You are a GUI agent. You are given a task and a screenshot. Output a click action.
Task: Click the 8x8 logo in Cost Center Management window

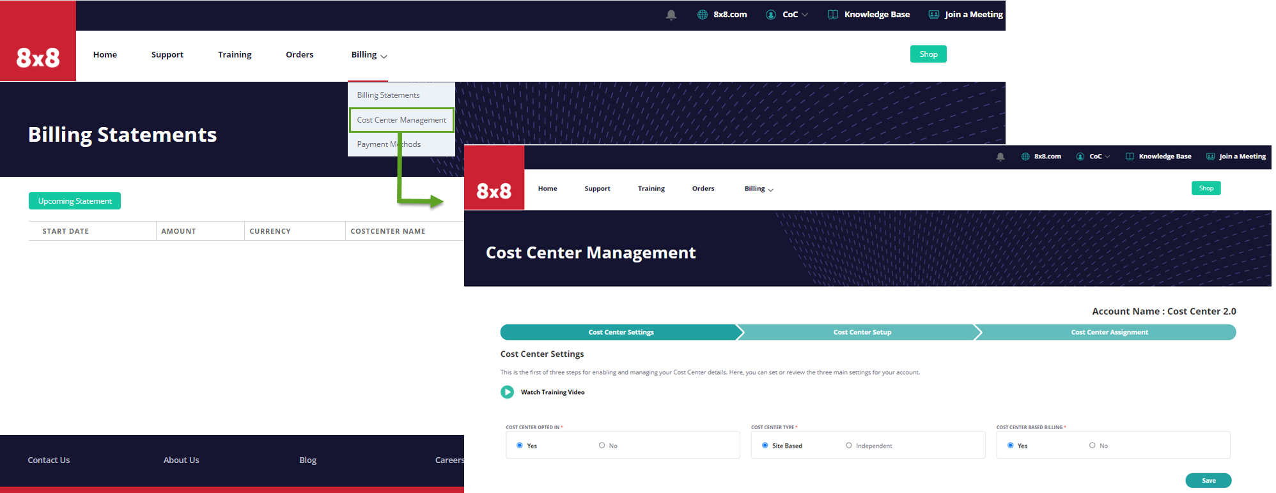[x=494, y=178]
